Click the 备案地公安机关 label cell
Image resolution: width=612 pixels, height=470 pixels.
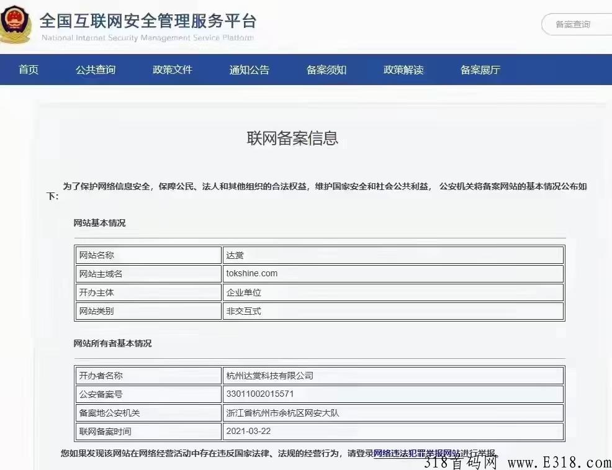[148, 413]
